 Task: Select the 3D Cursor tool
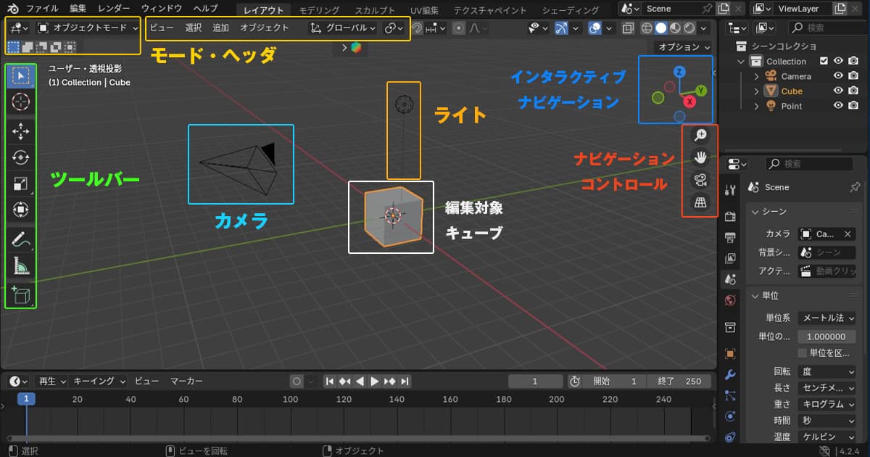21,102
